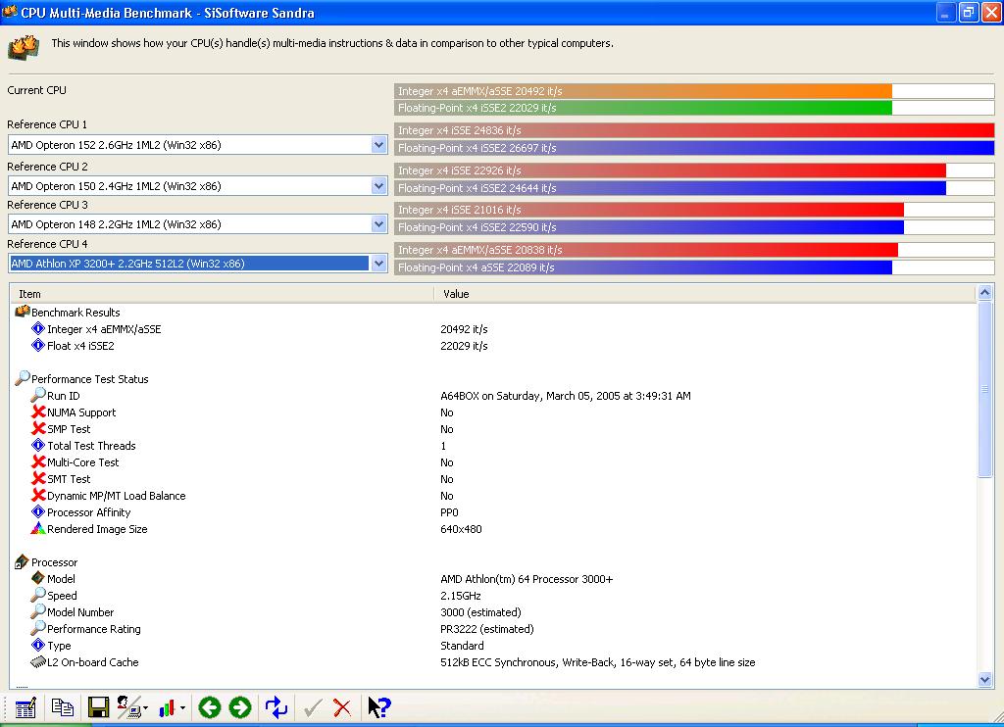Click the red X icon for NUMA Support

(x=38, y=412)
